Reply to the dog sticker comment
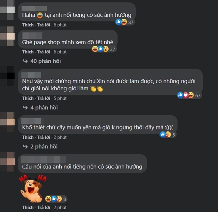This screenshot has height=212, width=218. point(44,208)
